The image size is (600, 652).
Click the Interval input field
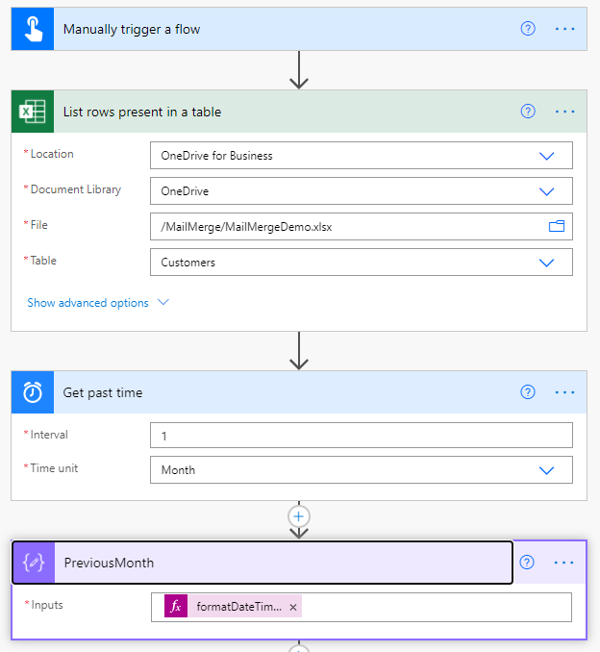[361, 436]
